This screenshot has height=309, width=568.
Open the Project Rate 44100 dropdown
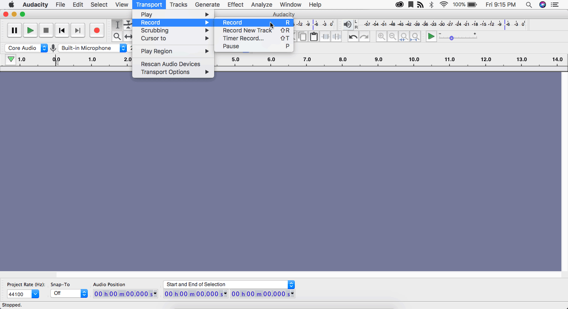click(23, 294)
